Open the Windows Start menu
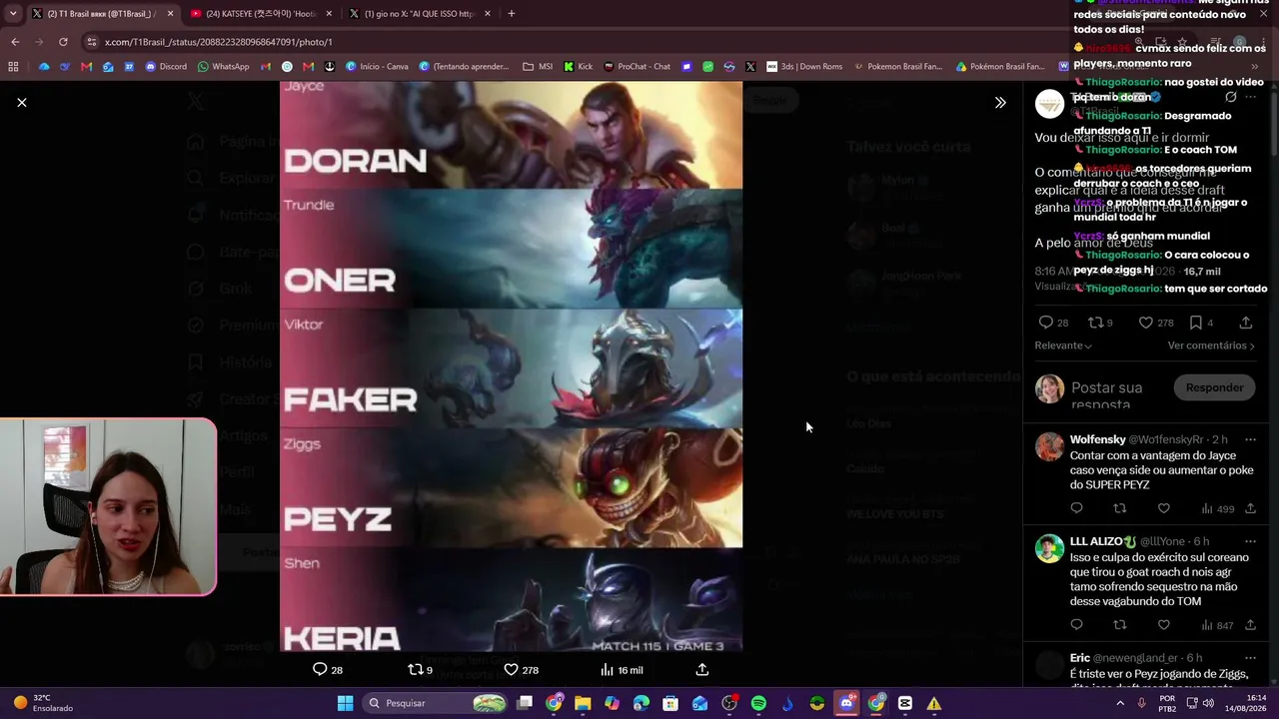 pos(345,703)
